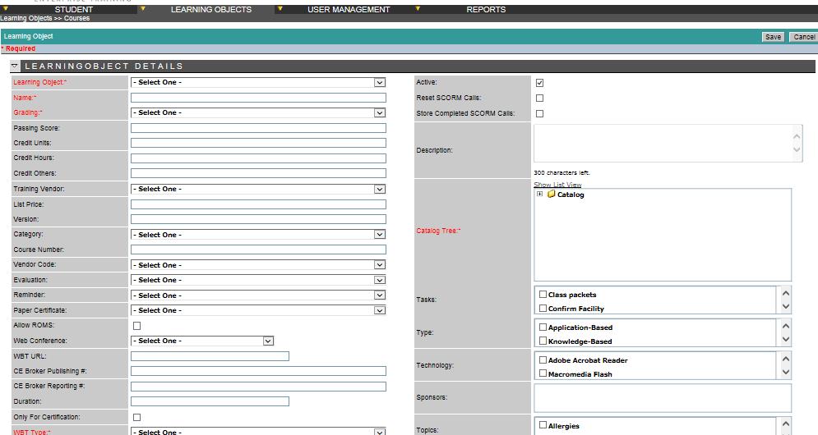
Task: Click the Save button
Action: click(773, 37)
